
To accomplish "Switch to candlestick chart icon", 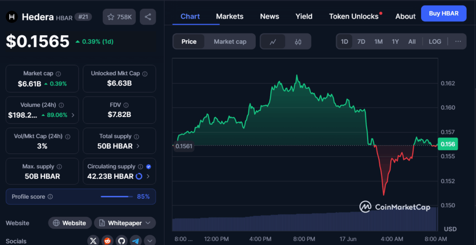I will click(298, 42).
